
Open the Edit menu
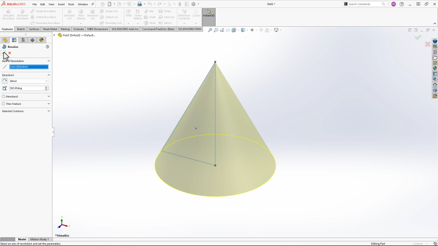click(x=42, y=4)
